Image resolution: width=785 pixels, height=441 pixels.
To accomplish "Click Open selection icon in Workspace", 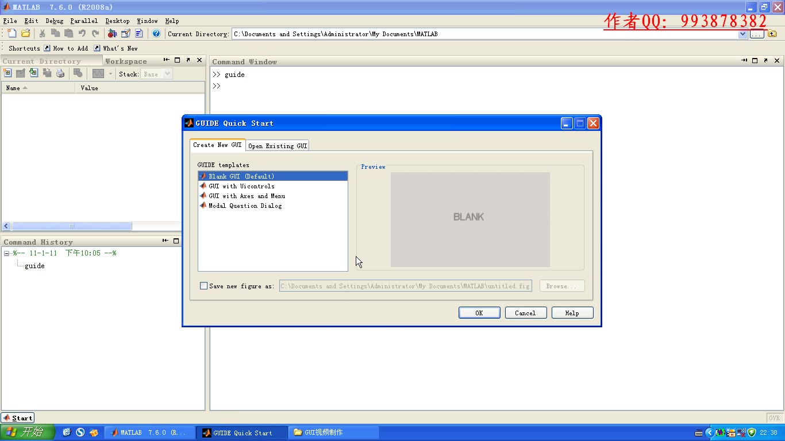I will (21, 73).
